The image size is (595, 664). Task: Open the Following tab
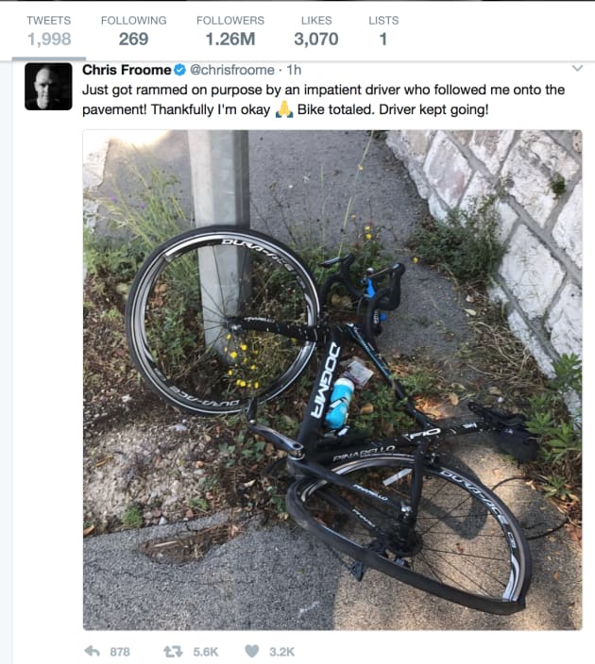[133, 31]
